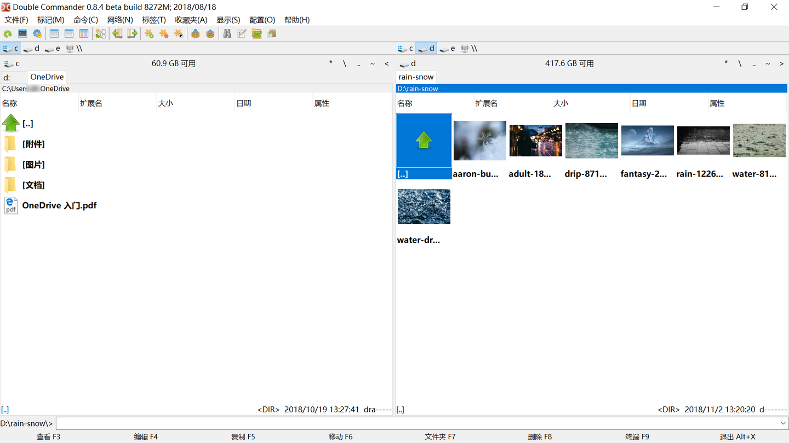Click the invert selection asterisk icon
The image size is (789, 443).
179,34
